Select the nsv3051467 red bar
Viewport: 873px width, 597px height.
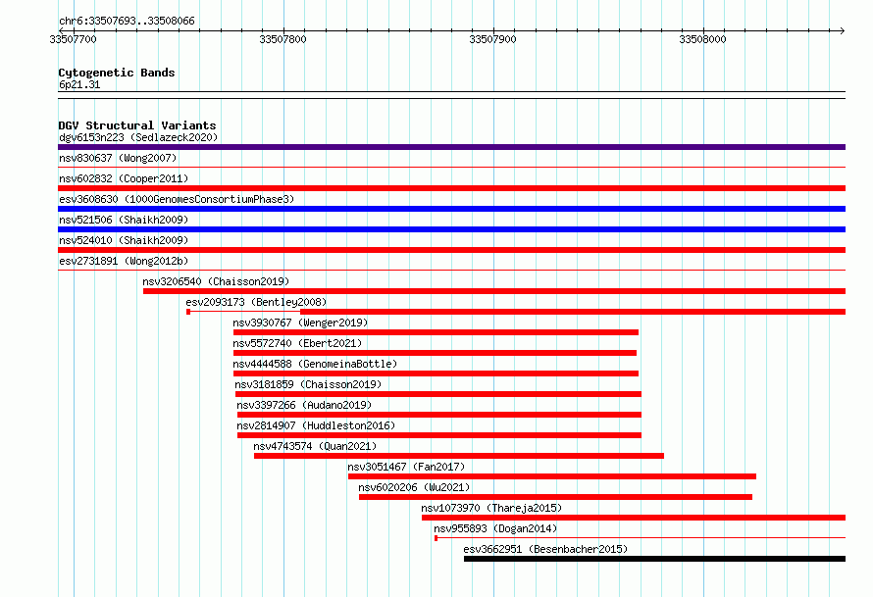click(552, 476)
